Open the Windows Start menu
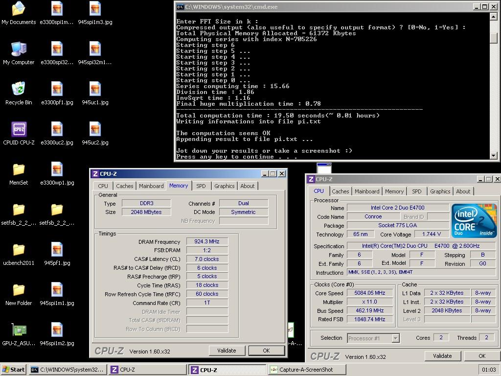The width and height of the screenshot is (501, 376). click(13, 370)
